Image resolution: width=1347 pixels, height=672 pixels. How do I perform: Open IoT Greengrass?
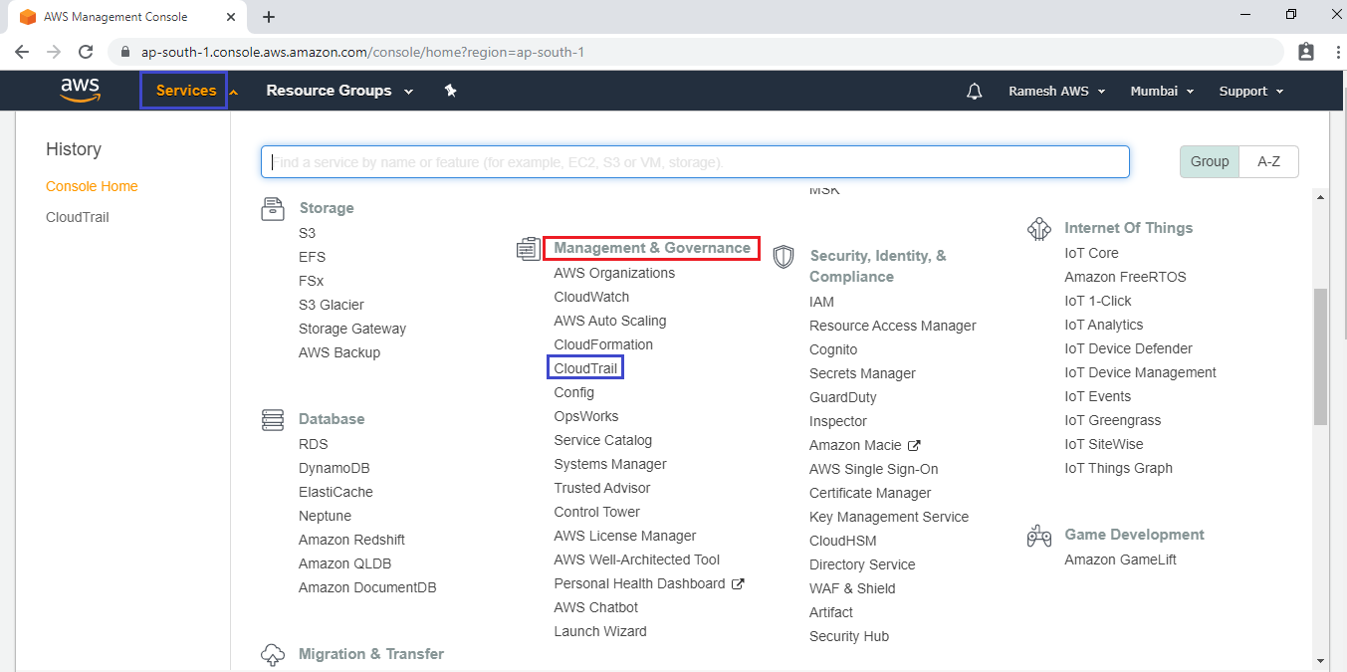tap(1113, 420)
